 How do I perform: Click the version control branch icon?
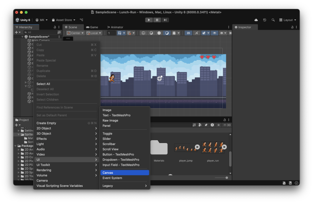click(x=81, y=20)
